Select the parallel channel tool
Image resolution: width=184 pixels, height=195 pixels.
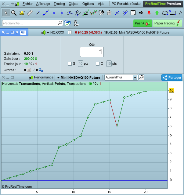click(x=70, y=13)
